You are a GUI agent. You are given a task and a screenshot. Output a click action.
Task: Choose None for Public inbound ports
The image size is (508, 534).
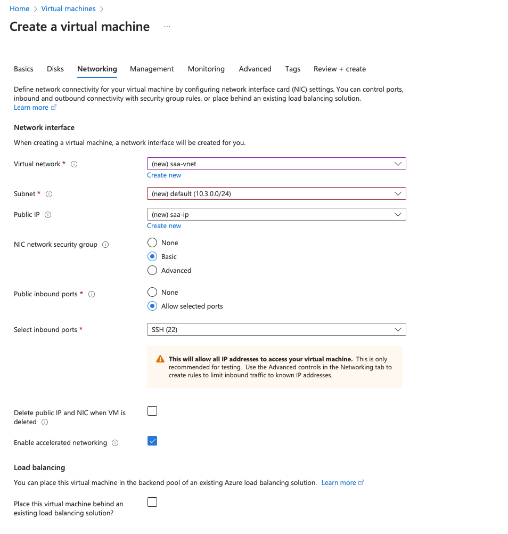(x=152, y=292)
